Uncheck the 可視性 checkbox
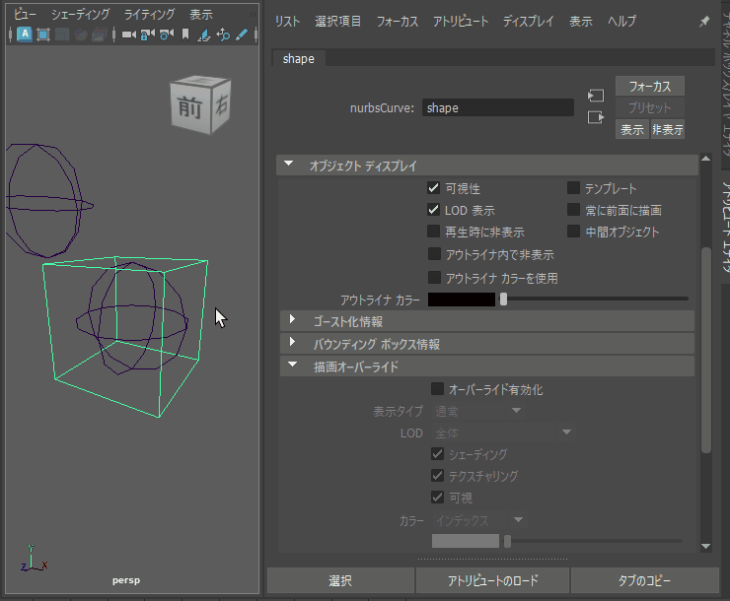Viewport: 730px width, 601px height. (433, 188)
